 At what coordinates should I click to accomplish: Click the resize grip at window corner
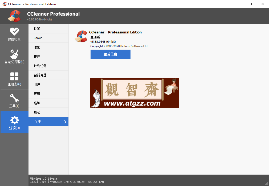pos(267,184)
